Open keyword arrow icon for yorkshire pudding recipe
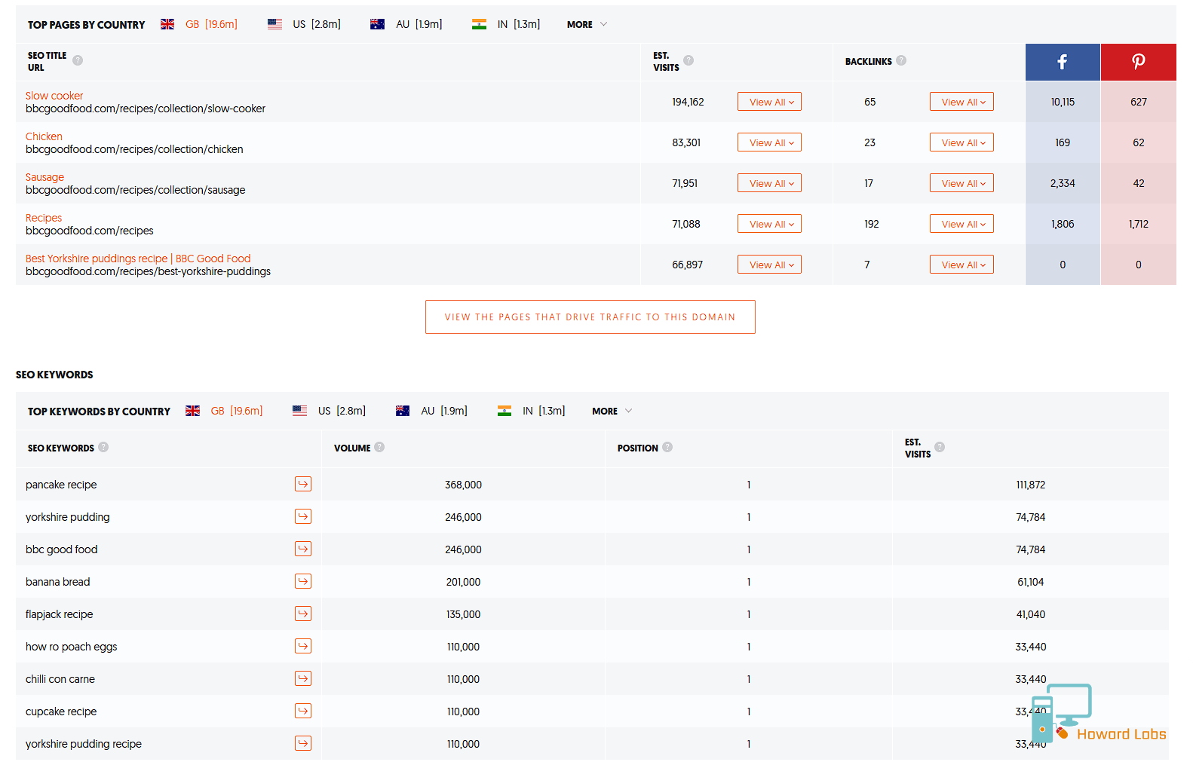This screenshot has width=1193, height=762. pyautogui.click(x=303, y=743)
